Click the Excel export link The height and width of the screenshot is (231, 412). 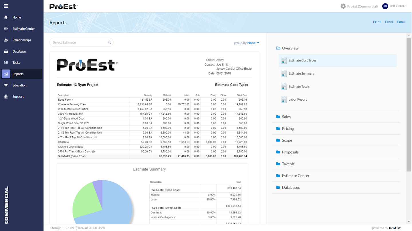(x=389, y=22)
